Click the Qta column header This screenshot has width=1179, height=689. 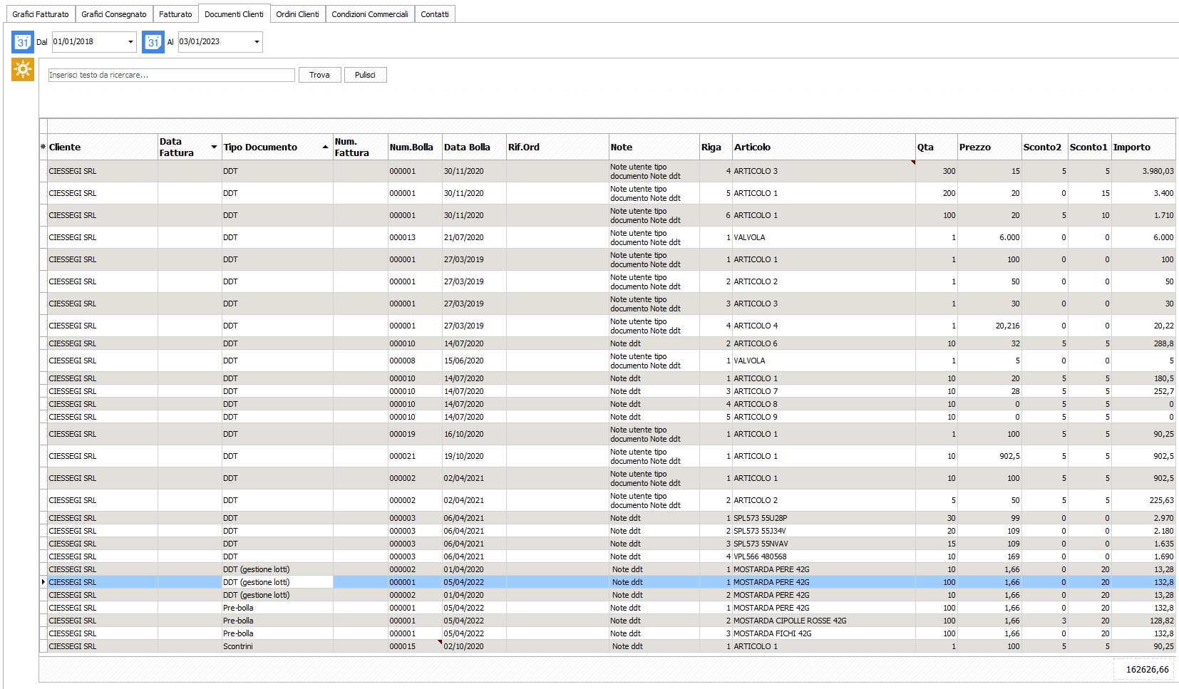[937, 147]
